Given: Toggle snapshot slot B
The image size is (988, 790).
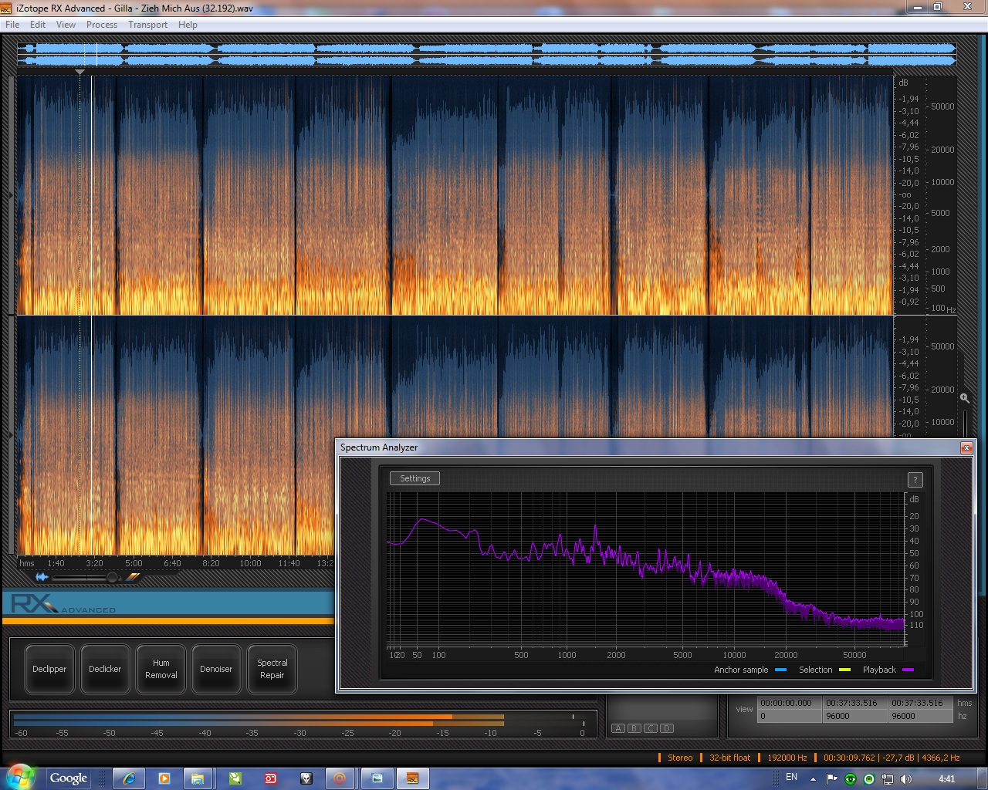Looking at the screenshot, I should [634, 728].
